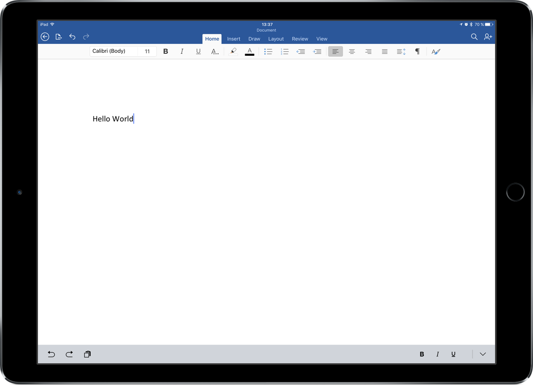
Task: Open the Review tab
Action: (300, 39)
